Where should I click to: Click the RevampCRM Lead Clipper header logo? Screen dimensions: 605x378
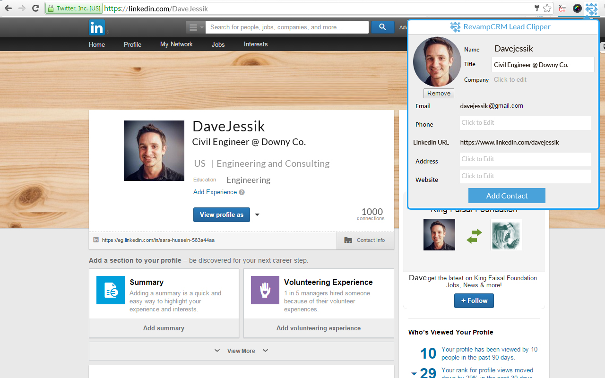pyautogui.click(x=455, y=27)
